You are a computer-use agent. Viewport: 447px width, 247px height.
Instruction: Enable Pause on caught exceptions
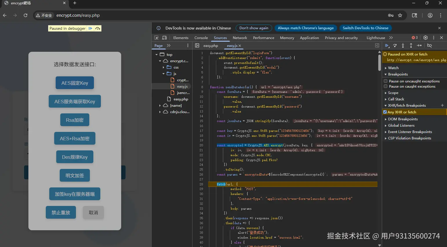coord(386,86)
